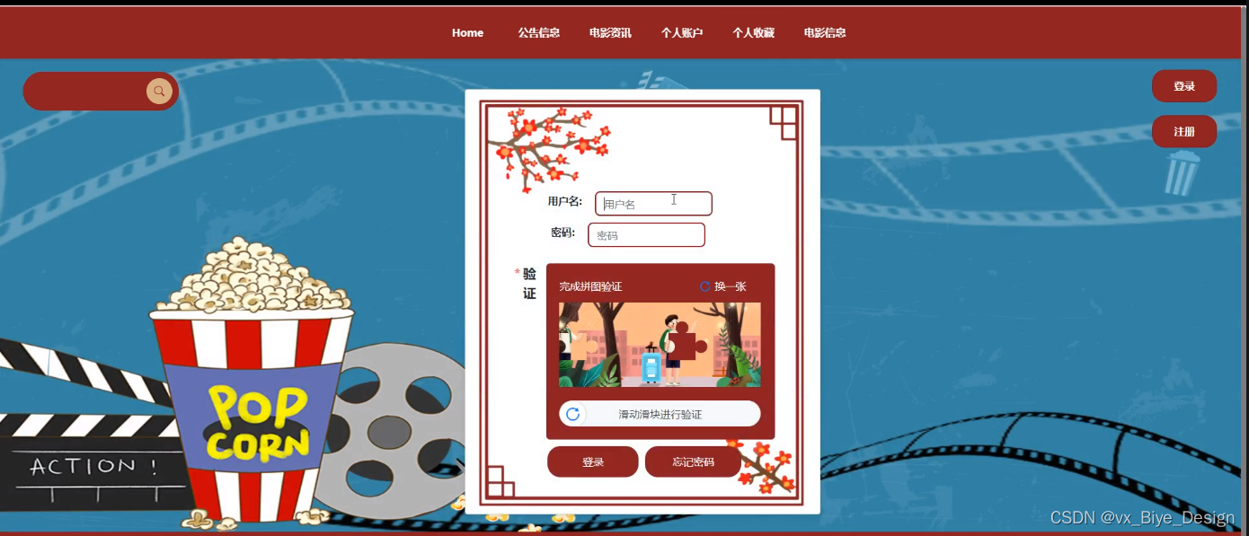Click the search magnifier icon

159,92
